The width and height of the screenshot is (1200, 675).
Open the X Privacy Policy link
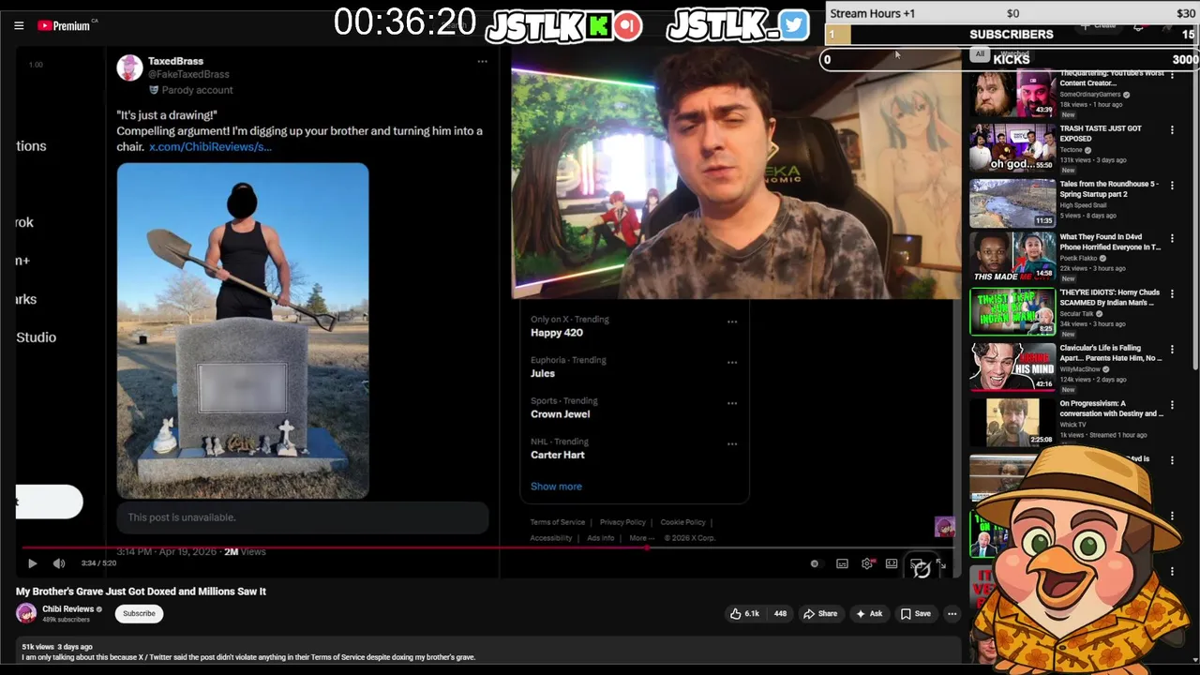(x=622, y=522)
